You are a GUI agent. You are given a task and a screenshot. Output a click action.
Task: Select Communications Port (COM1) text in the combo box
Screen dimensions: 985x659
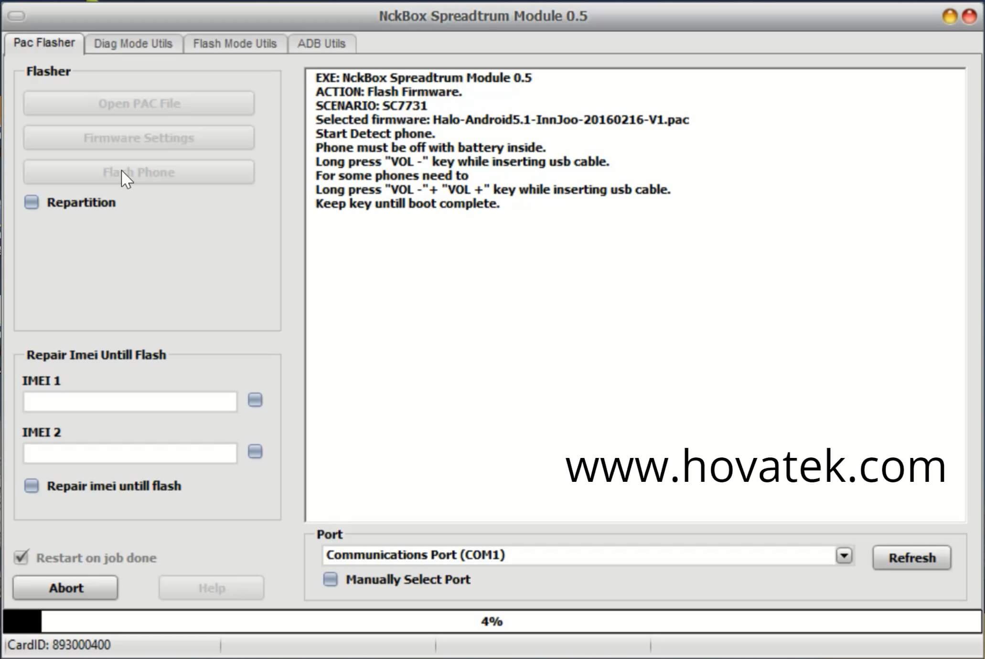click(415, 555)
